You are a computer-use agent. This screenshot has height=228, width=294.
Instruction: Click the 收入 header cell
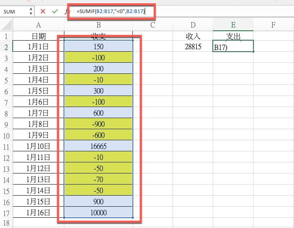[193, 36]
